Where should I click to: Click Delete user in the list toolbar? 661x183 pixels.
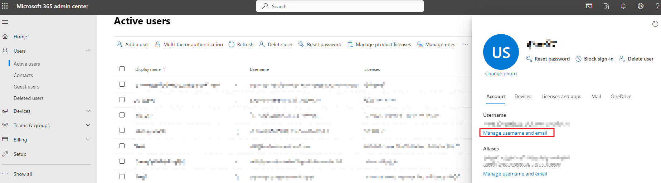(276, 44)
